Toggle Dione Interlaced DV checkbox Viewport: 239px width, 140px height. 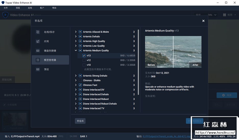pyautogui.click(x=80, y=90)
